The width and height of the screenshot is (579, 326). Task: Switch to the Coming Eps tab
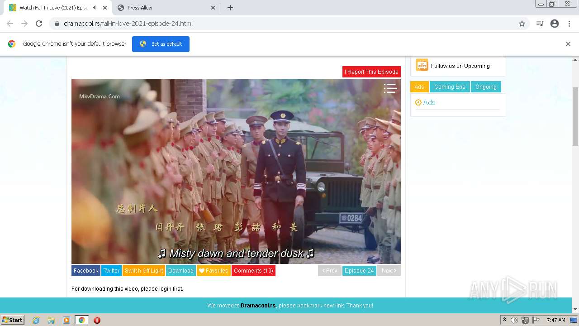coord(450,87)
